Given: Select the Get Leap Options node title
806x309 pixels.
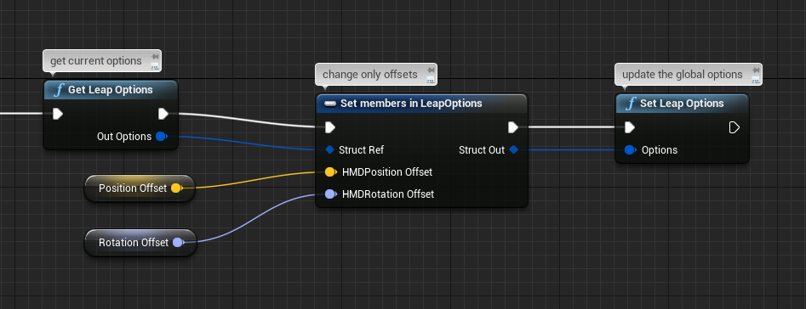Looking at the screenshot, I should [x=111, y=90].
